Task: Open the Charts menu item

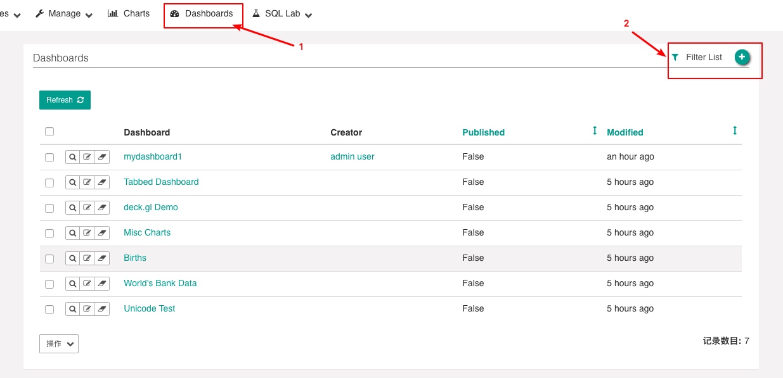Action: pos(129,13)
